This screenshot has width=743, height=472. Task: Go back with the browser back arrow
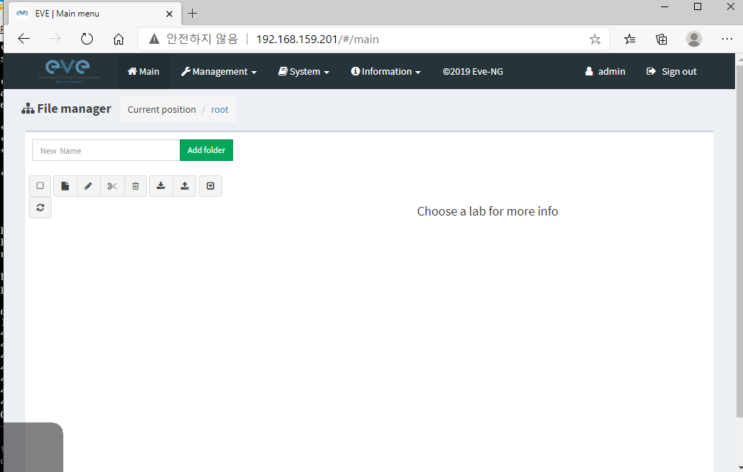[24, 39]
